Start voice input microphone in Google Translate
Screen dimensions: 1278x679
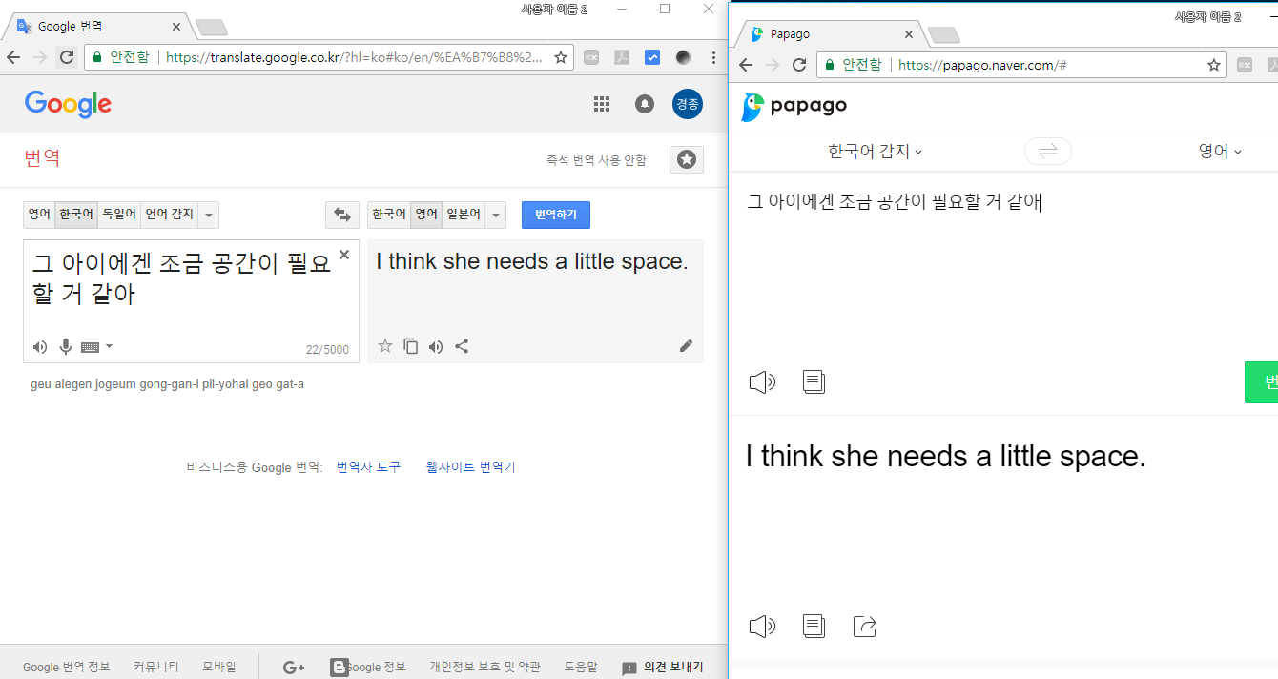(66, 347)
